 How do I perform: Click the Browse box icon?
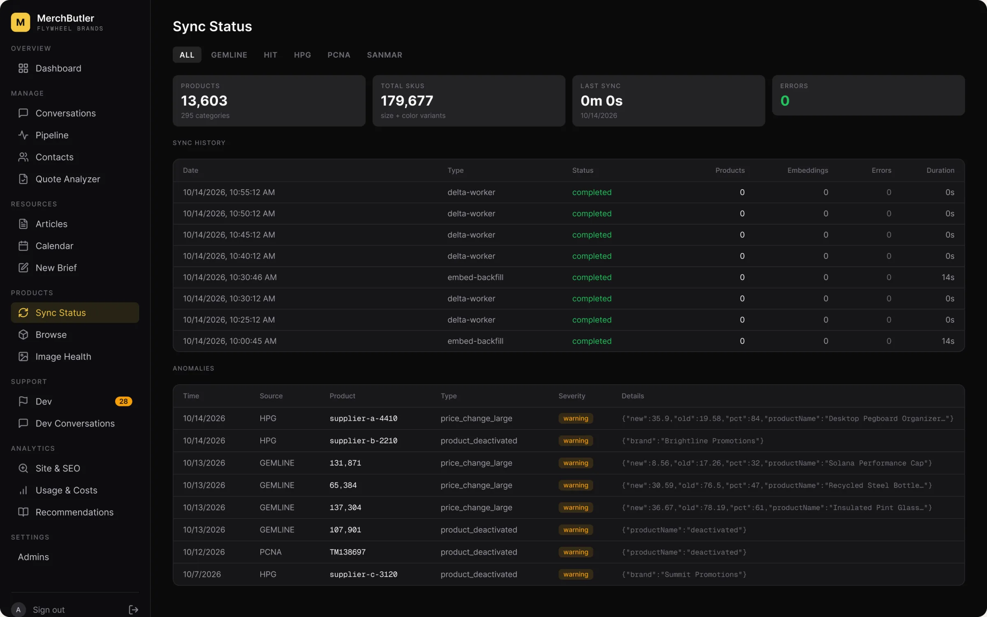23,334
